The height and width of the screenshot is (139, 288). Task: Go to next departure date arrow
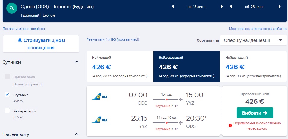[x=222, y=6]
